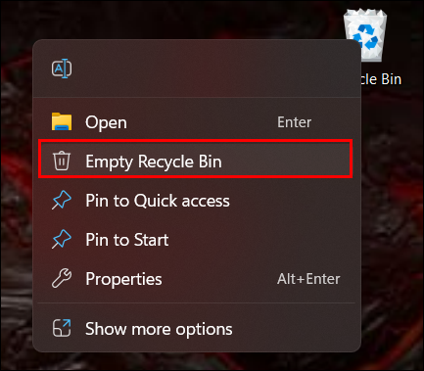Click the Alt+Enter shortcut hint on the Properties row

coord(308,279)
